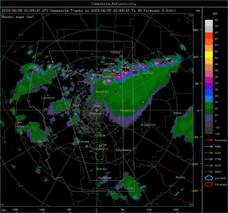Click the magenta 18TS arrow in legend
The height and width of the screenshot is (213, 228).
tap(209, 172)
